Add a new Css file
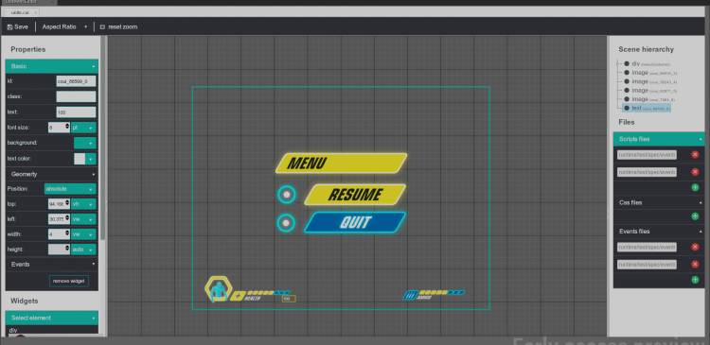The width and height of the screenshot is (710, 345). pos(695,216)
